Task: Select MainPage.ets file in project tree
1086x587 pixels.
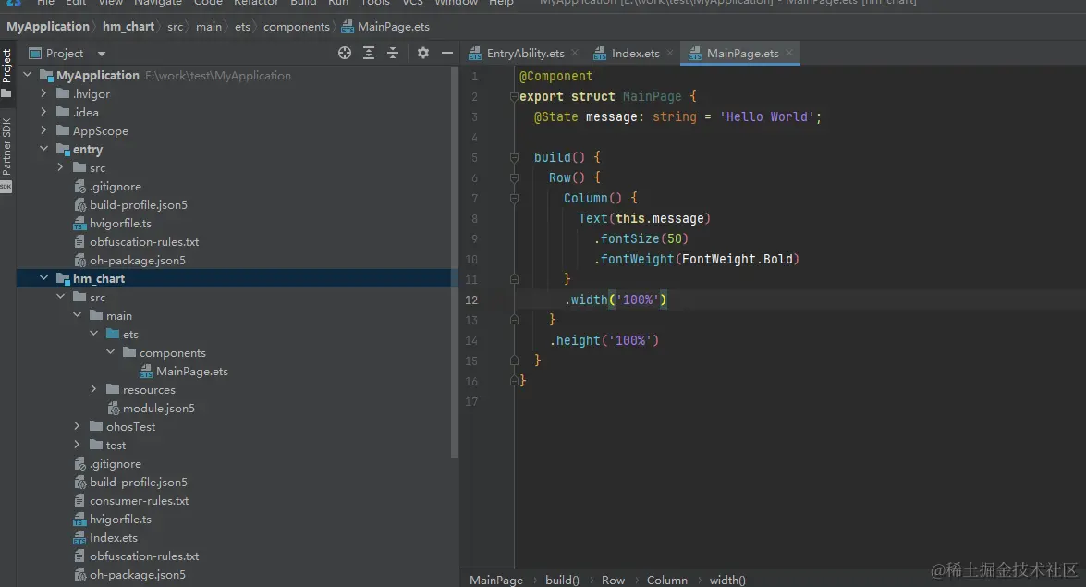Action: [191, 371]
